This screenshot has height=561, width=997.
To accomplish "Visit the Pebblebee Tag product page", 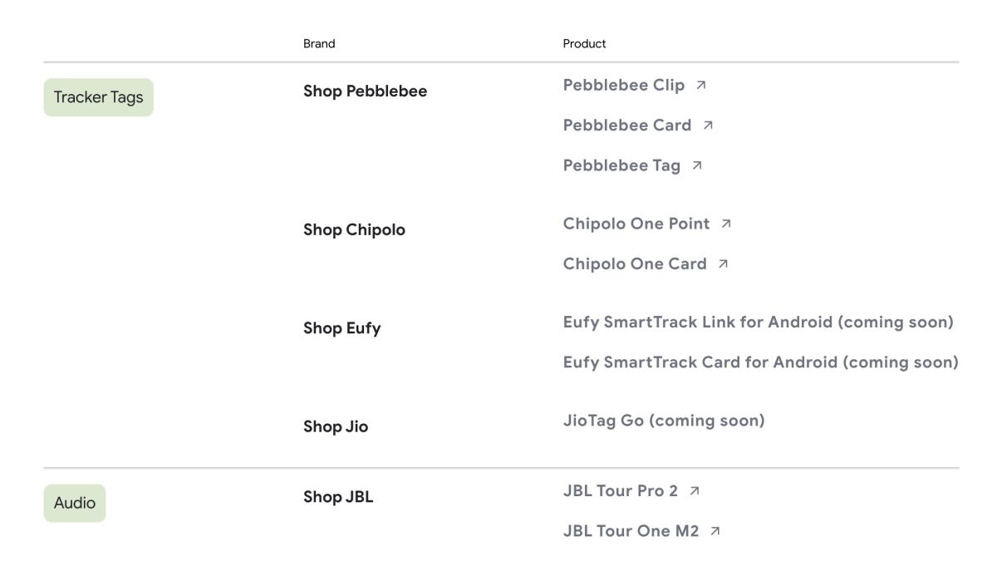I will pyautogui.click(x=621, y=165).
